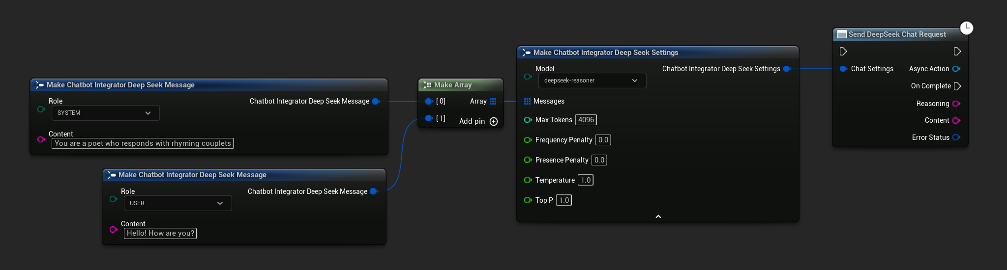Select the Make Array node title
This screenshot has height=270, width=1007.
coord(452,85)
